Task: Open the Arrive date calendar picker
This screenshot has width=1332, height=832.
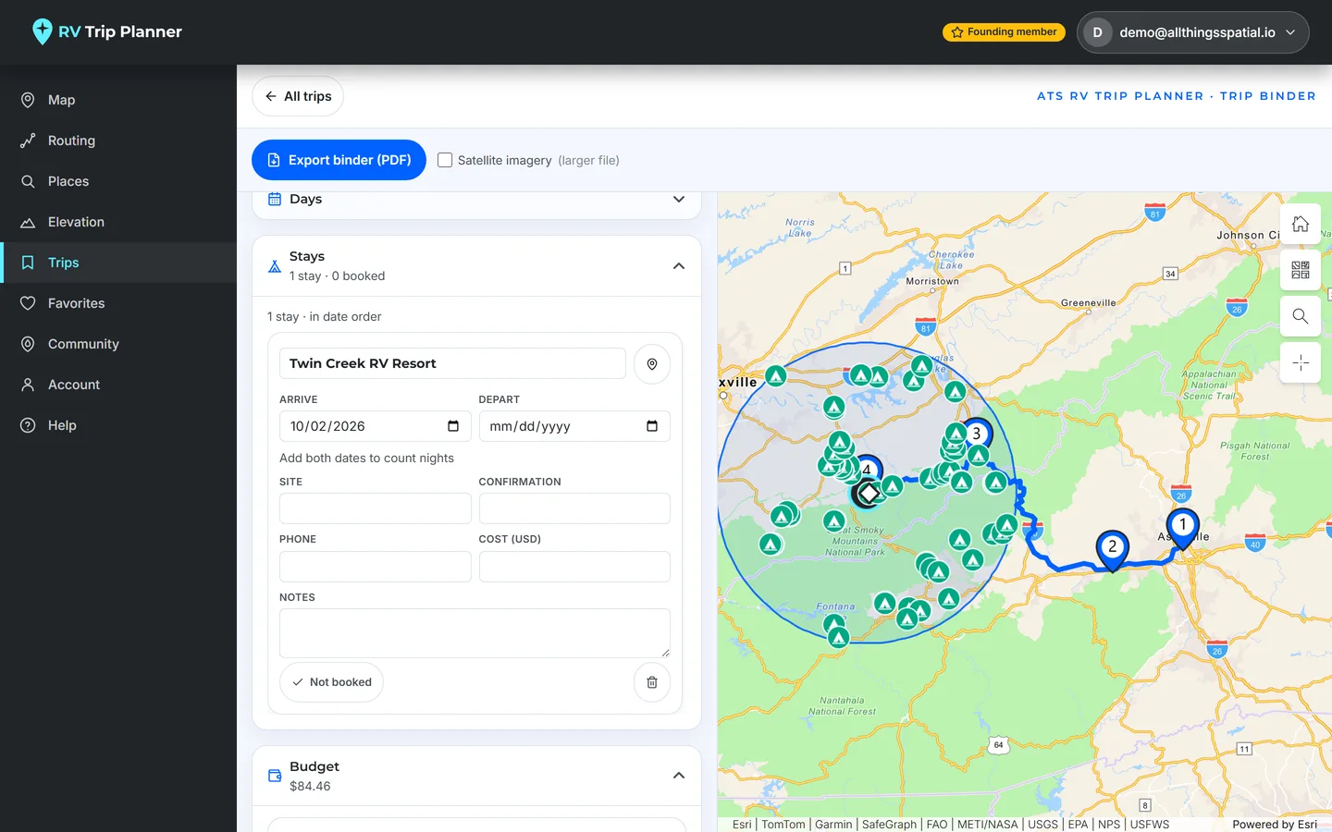Action: (453, 426)
